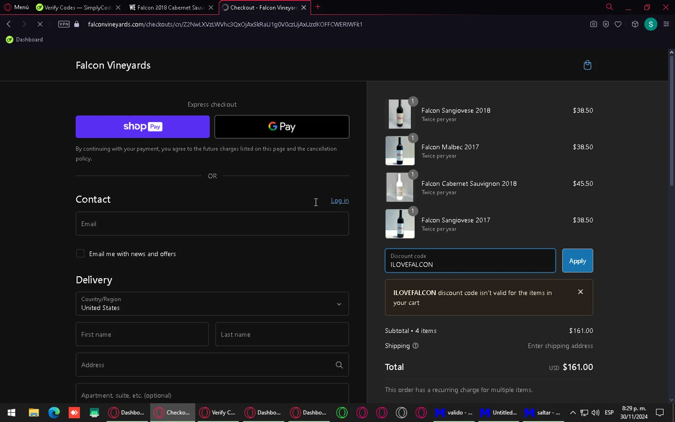
Task: Close the Falcon 2018 Cabernet Sauvignon tab
Action: tap(211, 8)
